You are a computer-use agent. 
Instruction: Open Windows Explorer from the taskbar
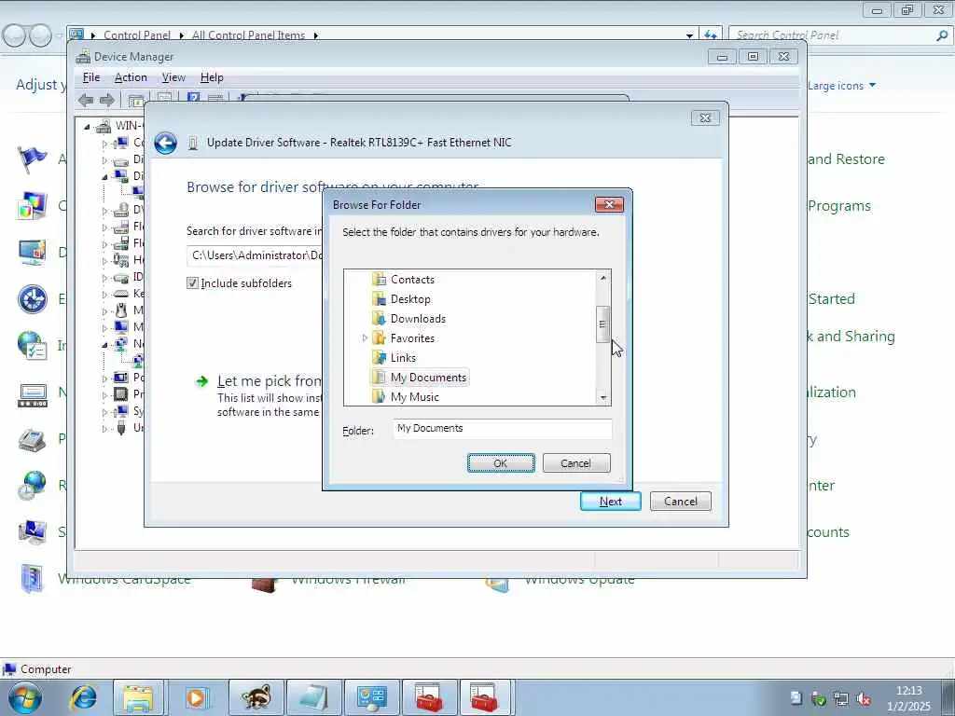click(138, 697)
